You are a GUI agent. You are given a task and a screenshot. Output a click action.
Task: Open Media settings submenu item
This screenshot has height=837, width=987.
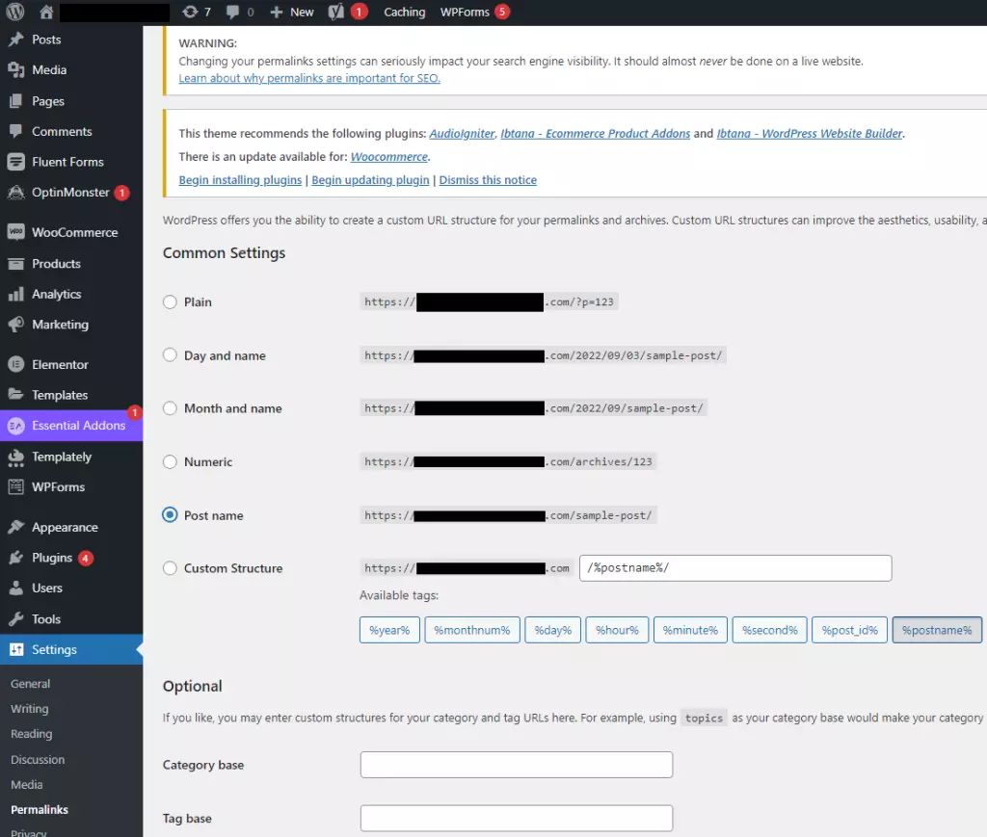click(x=26, y=785)
